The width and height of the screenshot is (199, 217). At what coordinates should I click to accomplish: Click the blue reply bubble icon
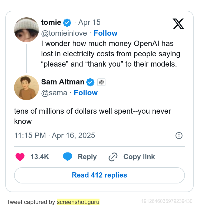[68, 157]
